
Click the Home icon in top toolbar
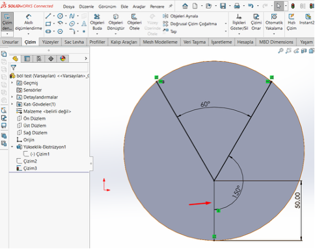pos(185,6)
